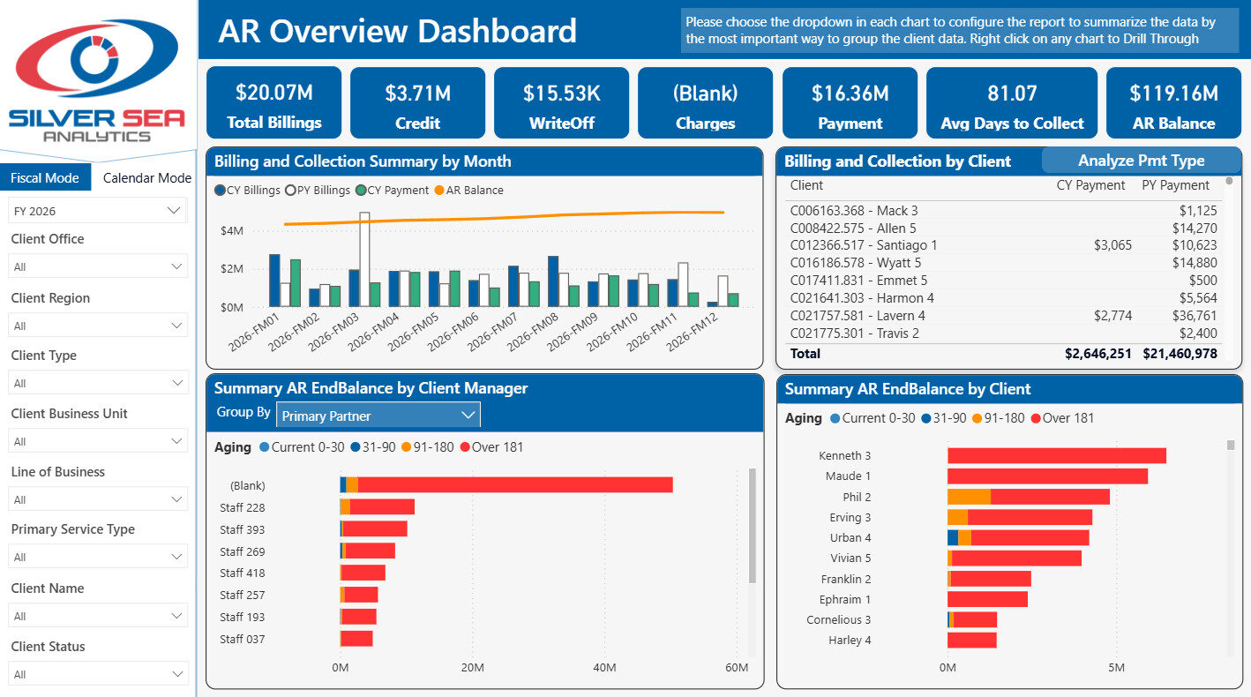Switch to Fiscal Mode
The width and height of the screenshot is (1251, 697).
coord(45,177)
